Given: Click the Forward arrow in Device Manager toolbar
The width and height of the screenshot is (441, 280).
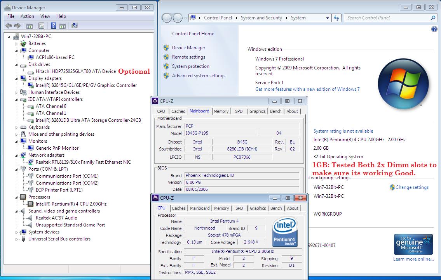Looking at the screenshot, I should tap(17, 26).
